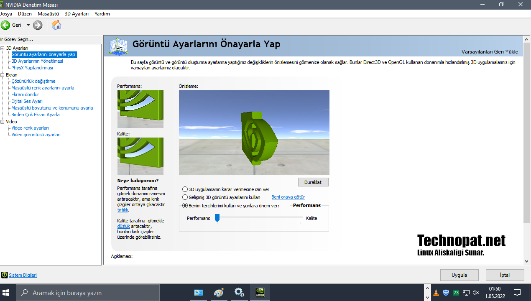Click 'Varsayılanları Geri Yükle' link

(x=490, y=52)
